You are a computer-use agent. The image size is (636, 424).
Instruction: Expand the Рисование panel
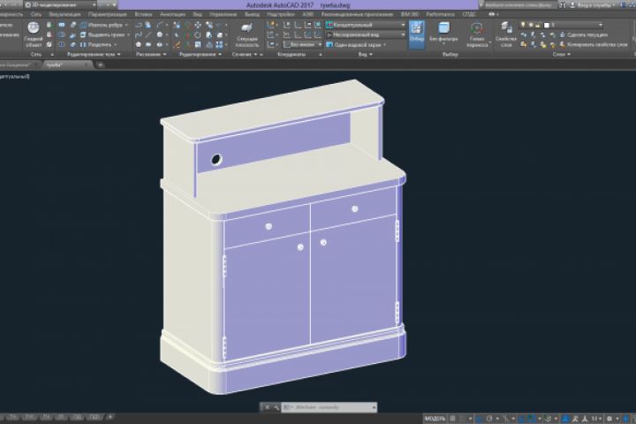click(151, 54)
